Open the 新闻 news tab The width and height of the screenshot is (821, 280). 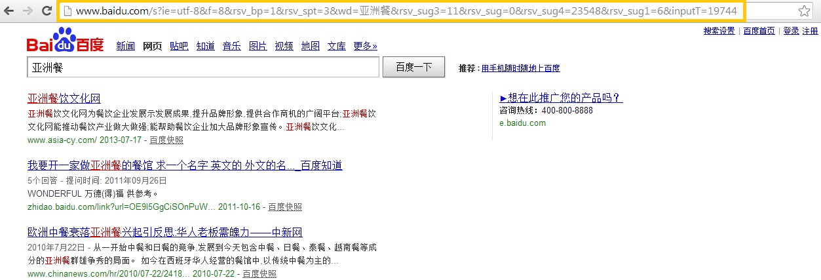(126, 46)
